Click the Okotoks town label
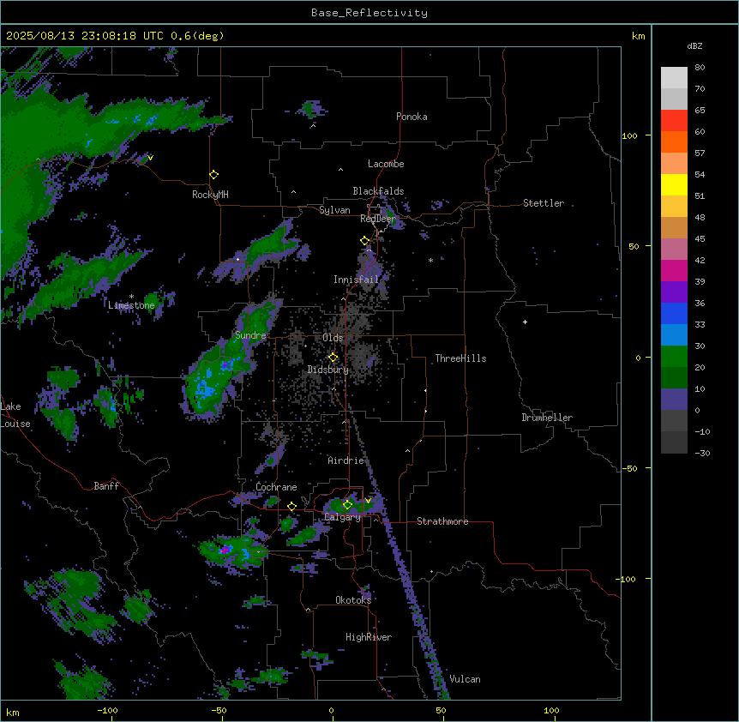739x722 pixels. [353, 600]
